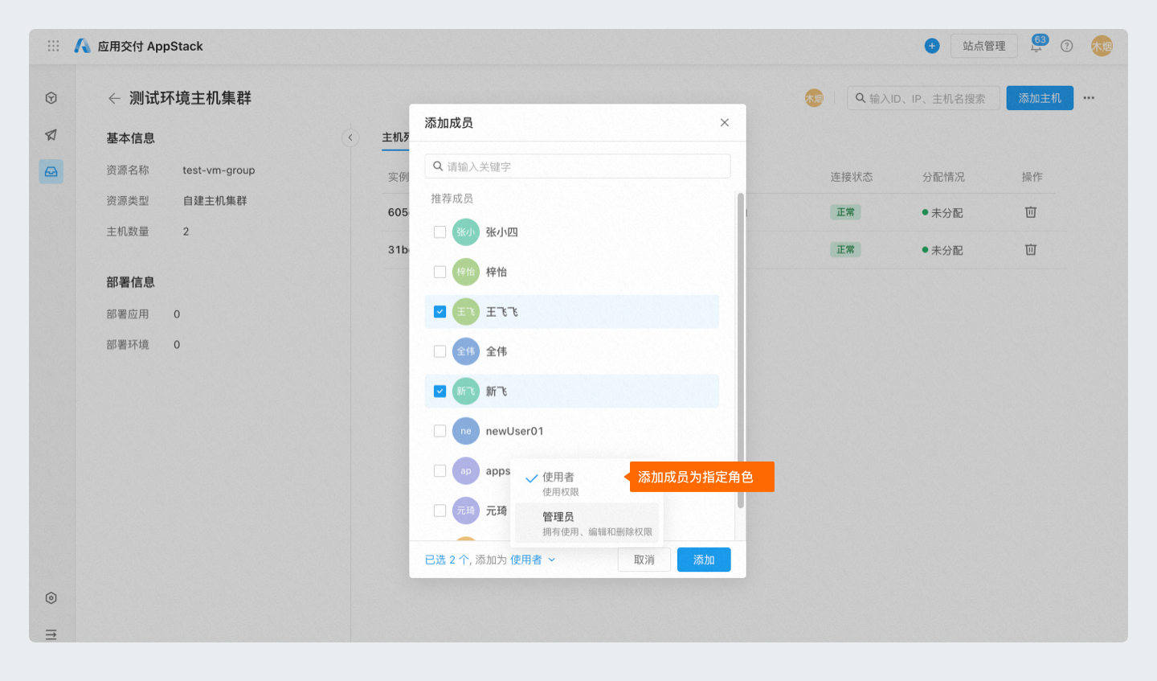Open the app grid launcher icon
The height and width of the screenshot is (681, 1157).
pos(53,46)
